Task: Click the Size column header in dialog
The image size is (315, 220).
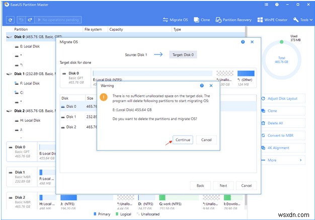Action: pyautogui.click(x=90, y=98)
